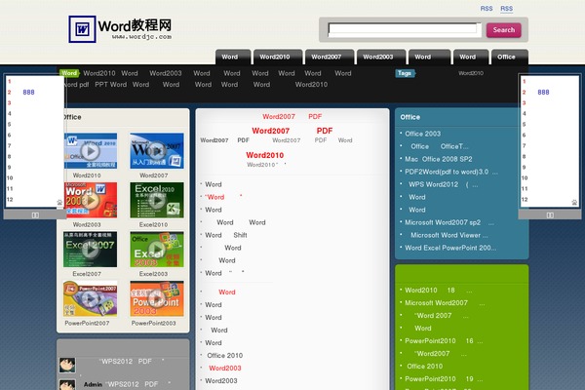This screenshot has height=390, width=585.
Task: Switch to the Word2003 navigation tab
Action: click(381, 57)
